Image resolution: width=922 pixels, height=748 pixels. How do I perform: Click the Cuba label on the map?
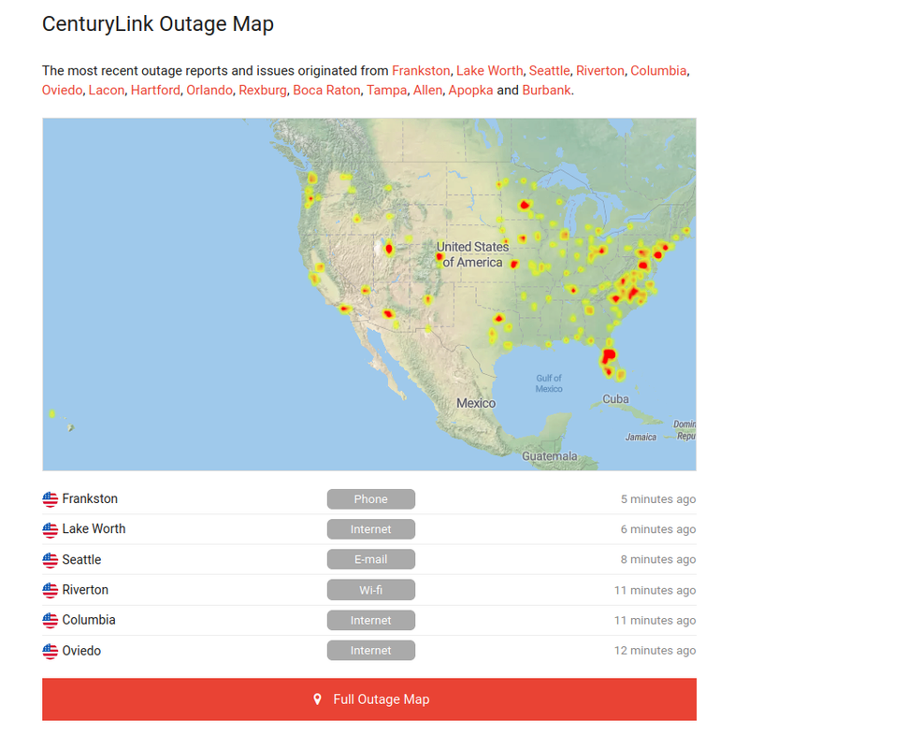615,399
